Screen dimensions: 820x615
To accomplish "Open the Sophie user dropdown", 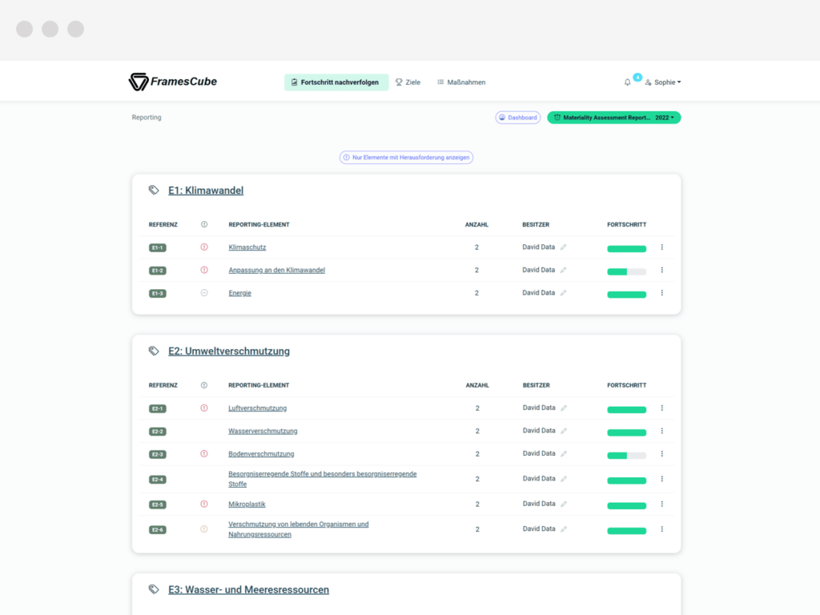I will (663, 82).
